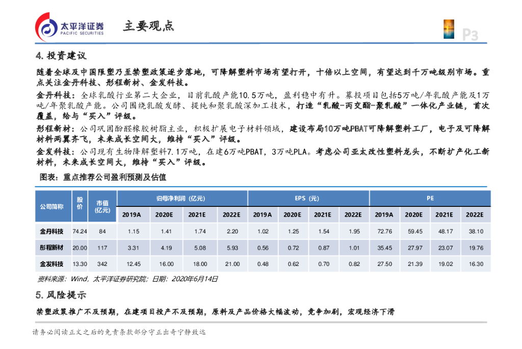Click the EPS cell '0.48'
522x349 pixels.
pyautogui.click(x=263, y=264)
